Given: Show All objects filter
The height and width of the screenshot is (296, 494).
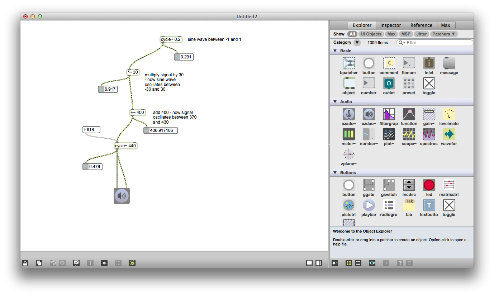Looking at the screenshot, I should coord(352,34).
